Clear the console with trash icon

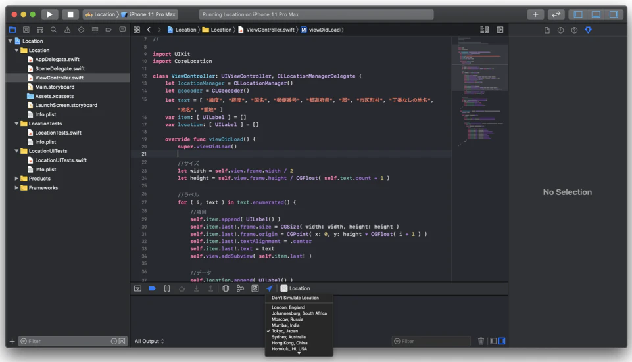pyautogui.click(x=481, y=341)
